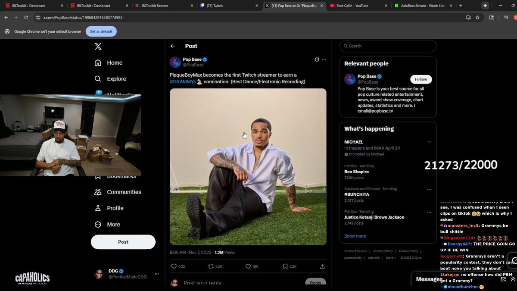This screenshot has height=291, width=517.
Task: Open the MICHAEL promoted trend
Action: [x=354, y=142]
